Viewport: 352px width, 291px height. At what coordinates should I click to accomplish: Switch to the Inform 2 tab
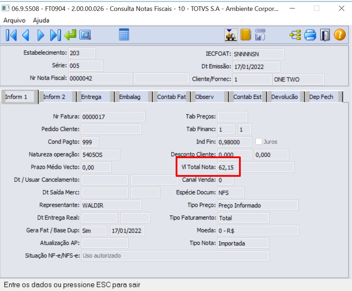click(x=57, y=97)
